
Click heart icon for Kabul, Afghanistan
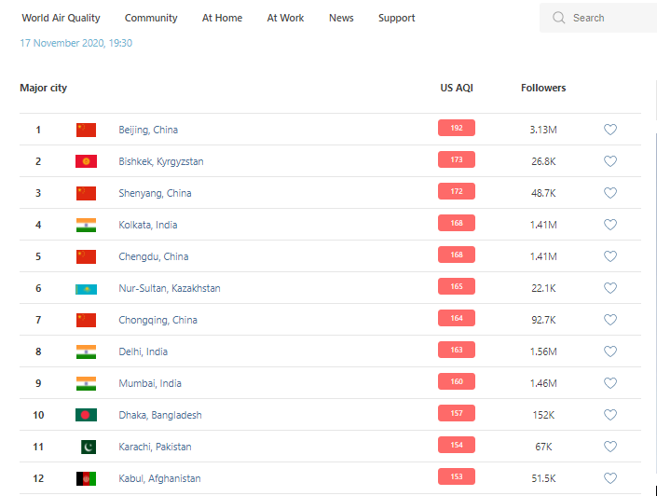610,478
